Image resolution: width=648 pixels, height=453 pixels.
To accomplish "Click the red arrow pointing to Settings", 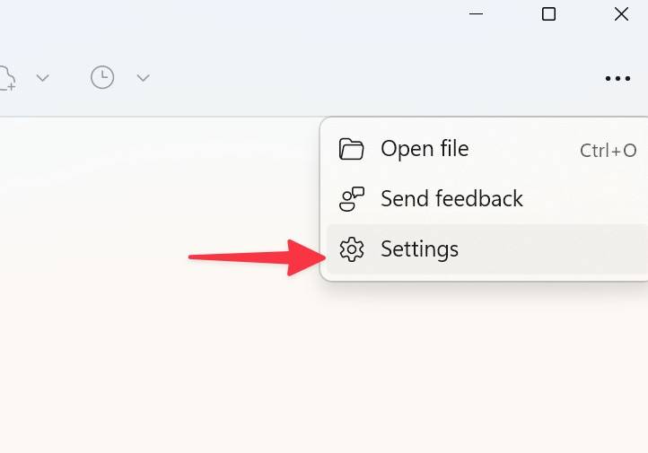I will pyautogui.click(x=251, y=257).
